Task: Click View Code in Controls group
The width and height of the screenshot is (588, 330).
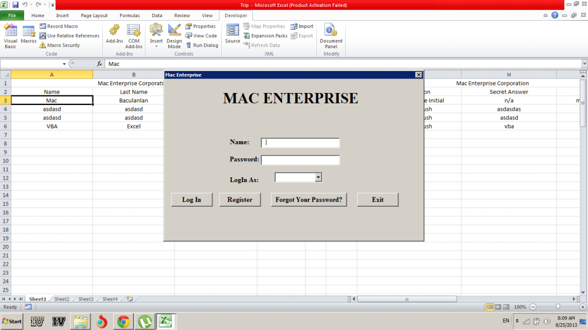Action: (201, 36)
